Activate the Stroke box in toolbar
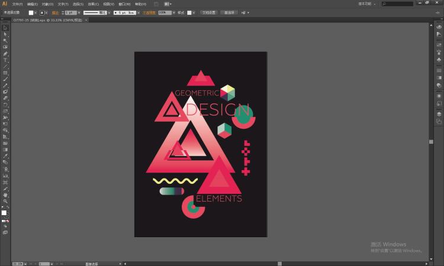Image resolution: width=444 pixels, height=266 pixels. tap(7, 215)
